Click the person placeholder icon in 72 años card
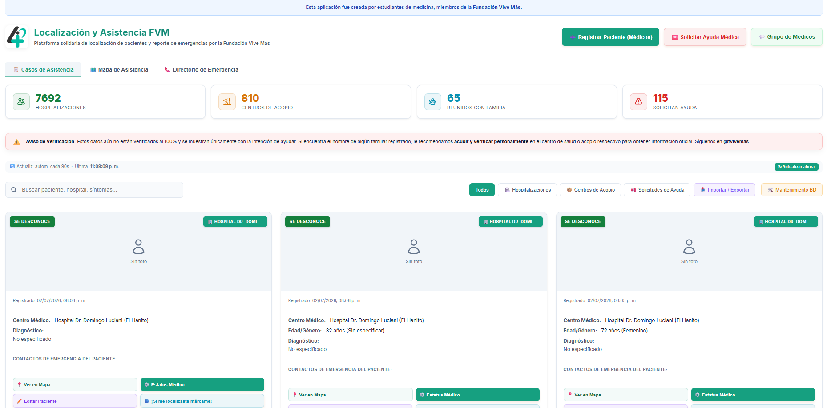The height and width of the screenshot is (408, 827). pos(689,247)
